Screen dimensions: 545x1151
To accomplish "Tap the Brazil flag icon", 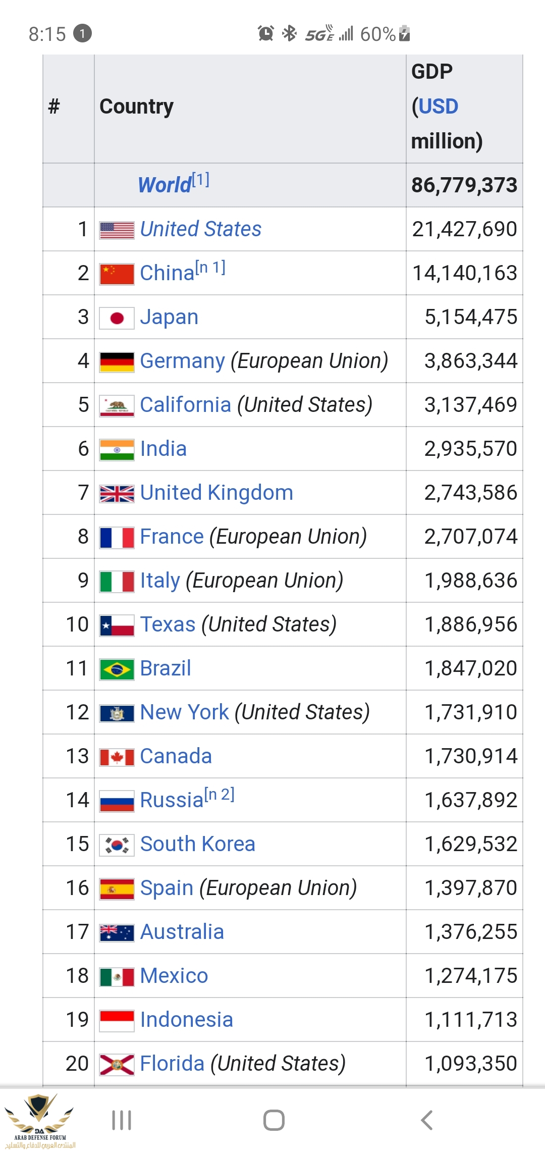I will (x=117, y=669).
